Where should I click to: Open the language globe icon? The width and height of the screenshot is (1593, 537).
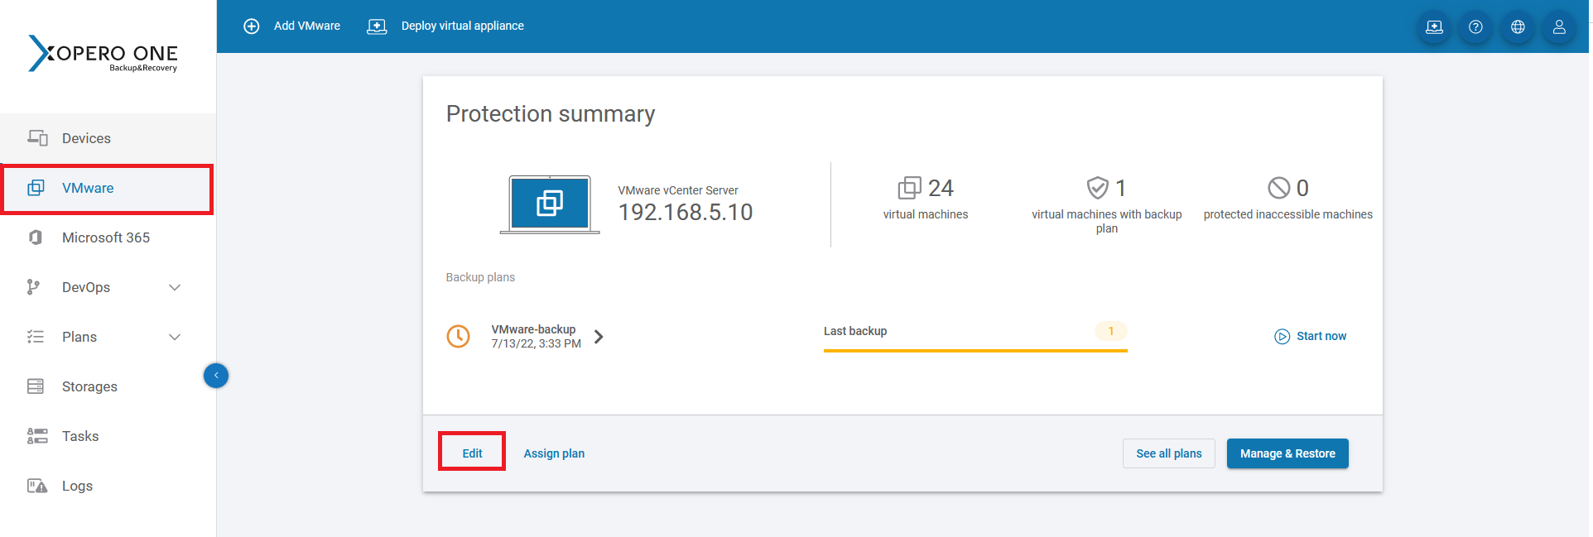click(1518, 26)
